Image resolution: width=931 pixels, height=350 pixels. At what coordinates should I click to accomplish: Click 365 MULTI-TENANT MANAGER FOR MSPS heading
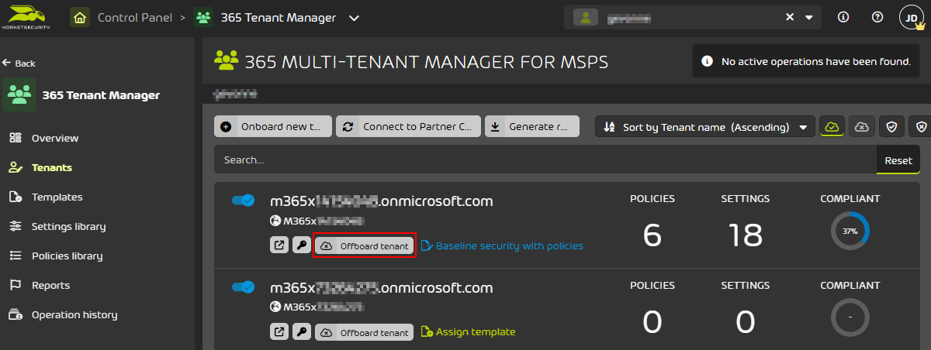tap(427, 61)
